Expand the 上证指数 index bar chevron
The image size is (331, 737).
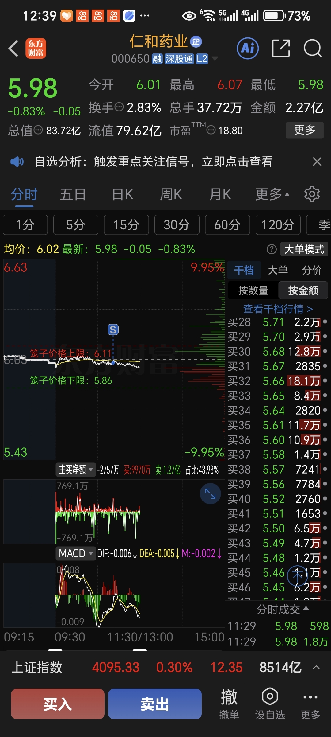316,667
